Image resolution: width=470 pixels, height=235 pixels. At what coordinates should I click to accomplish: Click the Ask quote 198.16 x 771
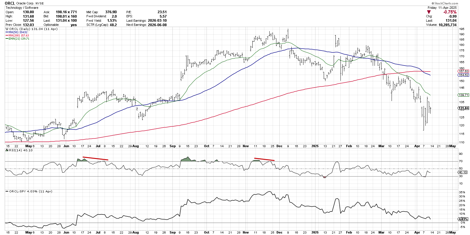(66, 12)
